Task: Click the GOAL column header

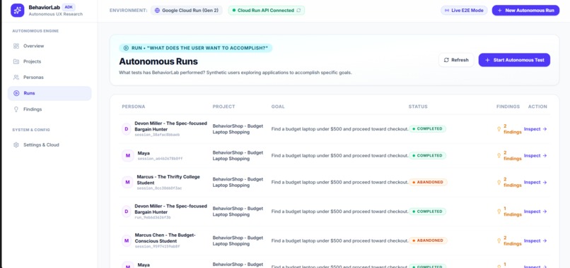Action: [278, 106]
